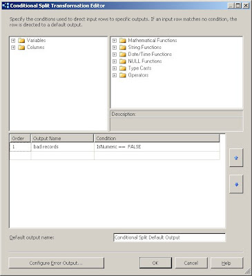Minimize the editor window
Viewport: 252px width, 276px height.
tap(231, 6)
